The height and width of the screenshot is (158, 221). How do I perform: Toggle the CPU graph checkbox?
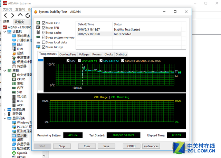coord(68,61)
